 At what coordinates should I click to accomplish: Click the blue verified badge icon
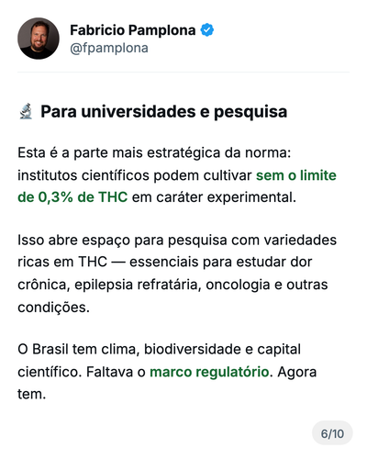click(207, 30)
